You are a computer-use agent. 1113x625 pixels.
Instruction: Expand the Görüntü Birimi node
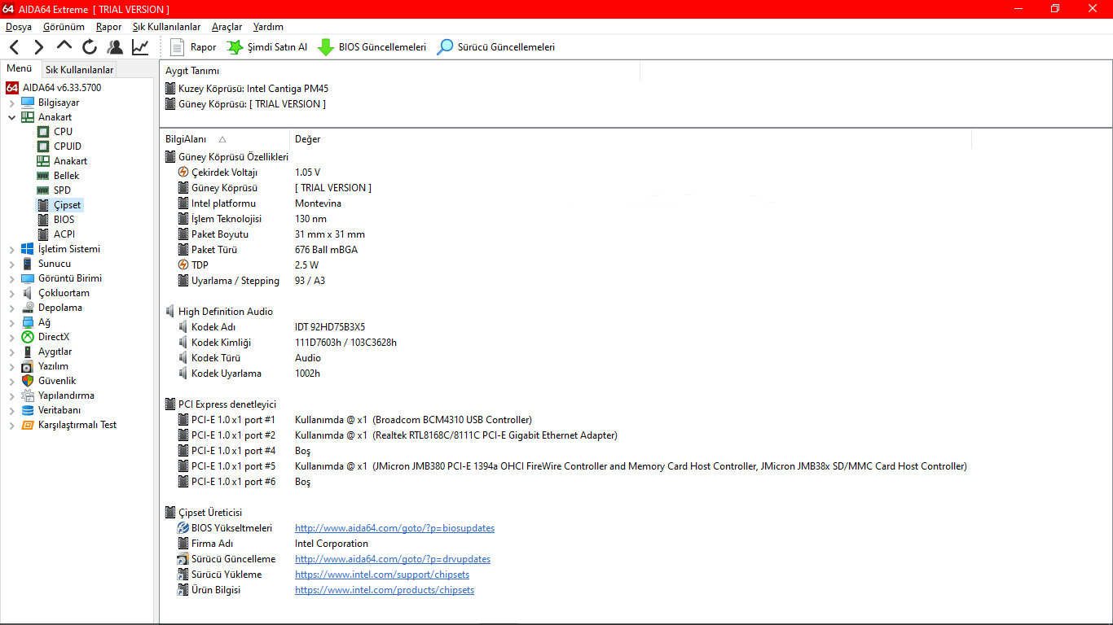(11, 278)
